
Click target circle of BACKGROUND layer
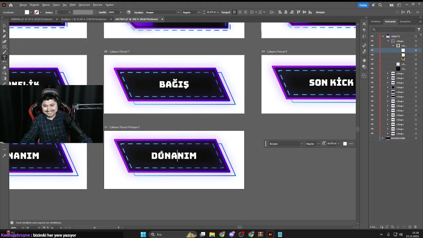coord(416,138)
